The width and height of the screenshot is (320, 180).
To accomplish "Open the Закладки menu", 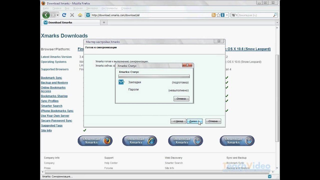I will pyautogui.click(x=92, y=8).
